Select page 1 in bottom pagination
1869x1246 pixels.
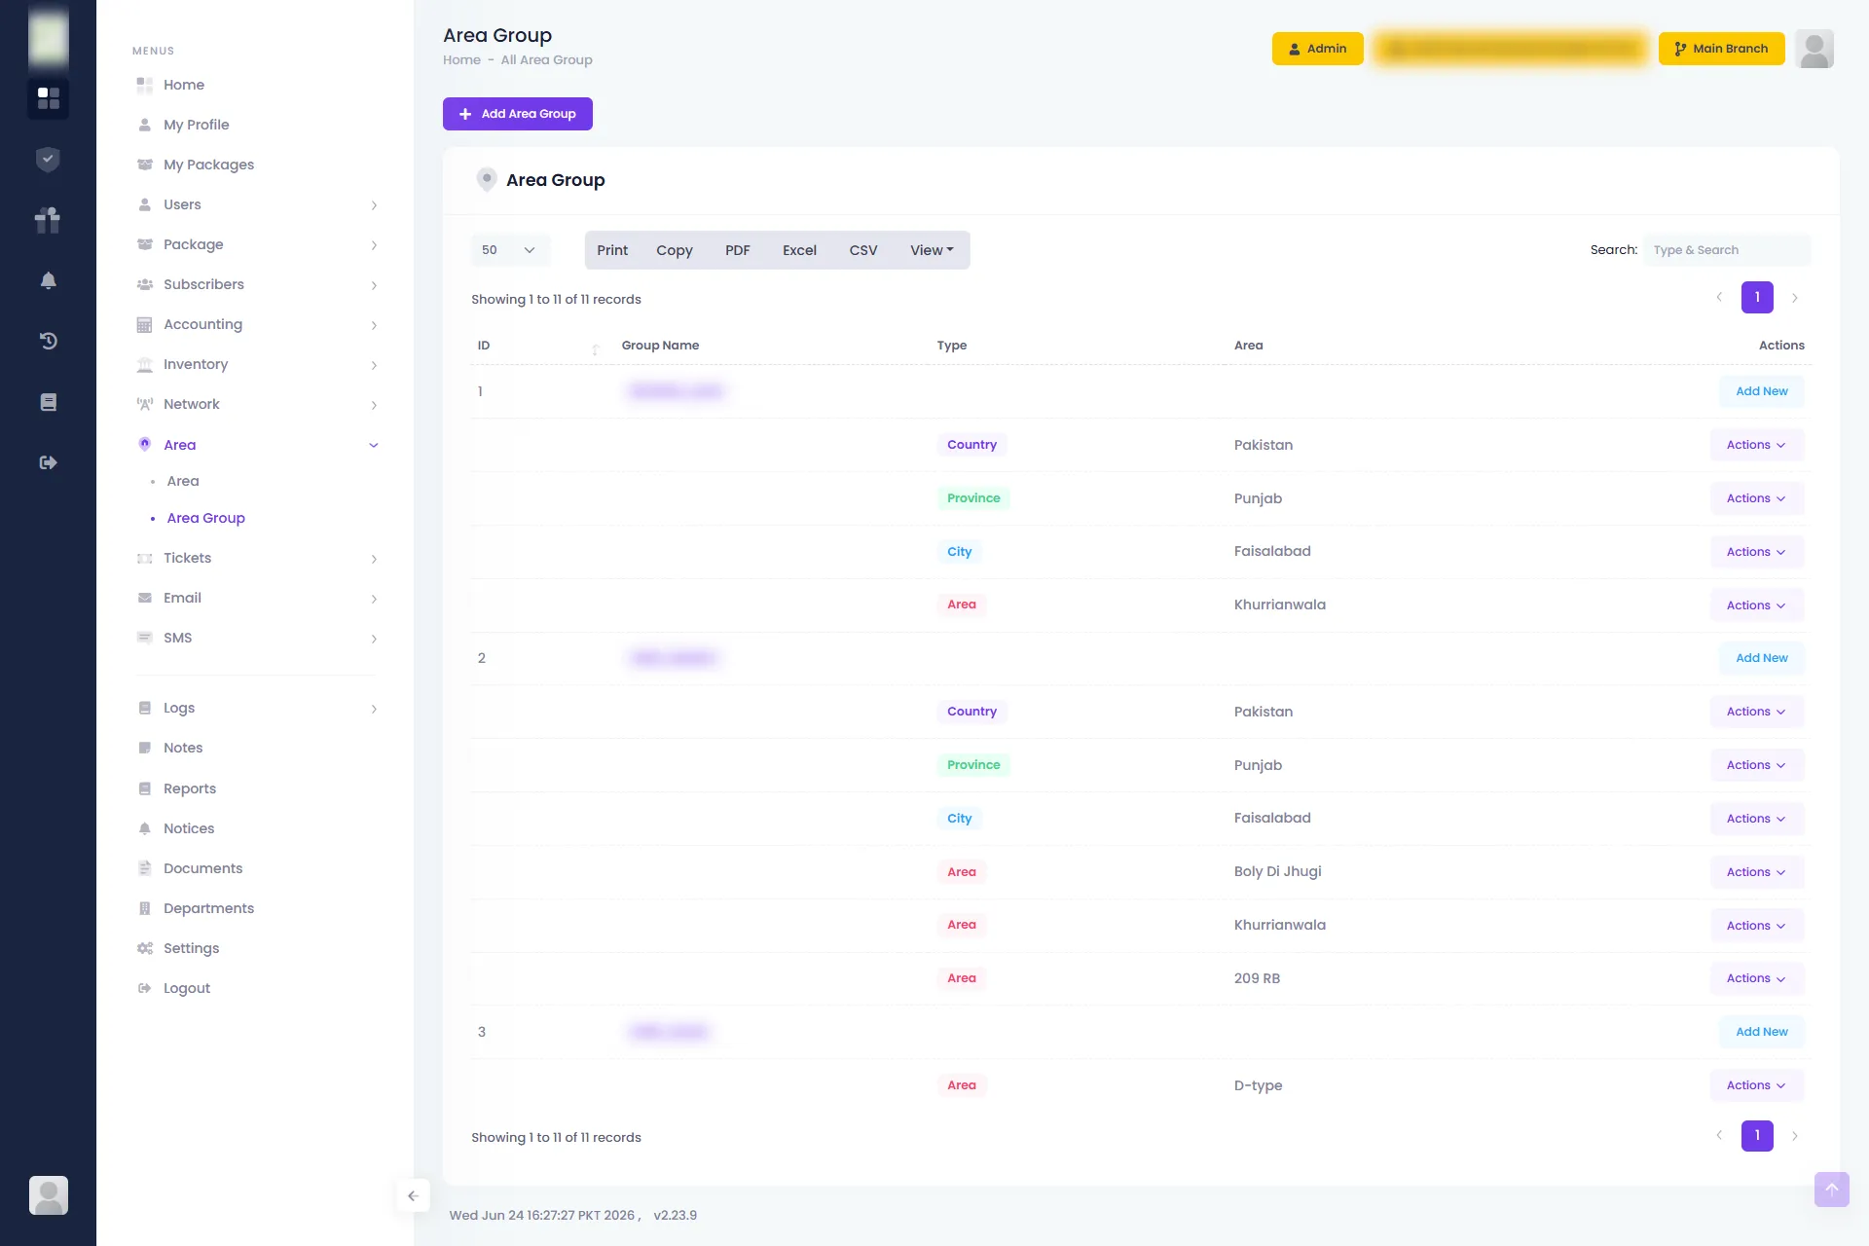pyautogui.click(x=1757, y=1135)
